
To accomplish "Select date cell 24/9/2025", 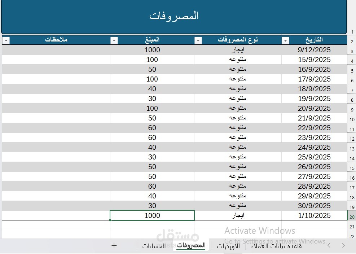I will click(x=314, y=148).
